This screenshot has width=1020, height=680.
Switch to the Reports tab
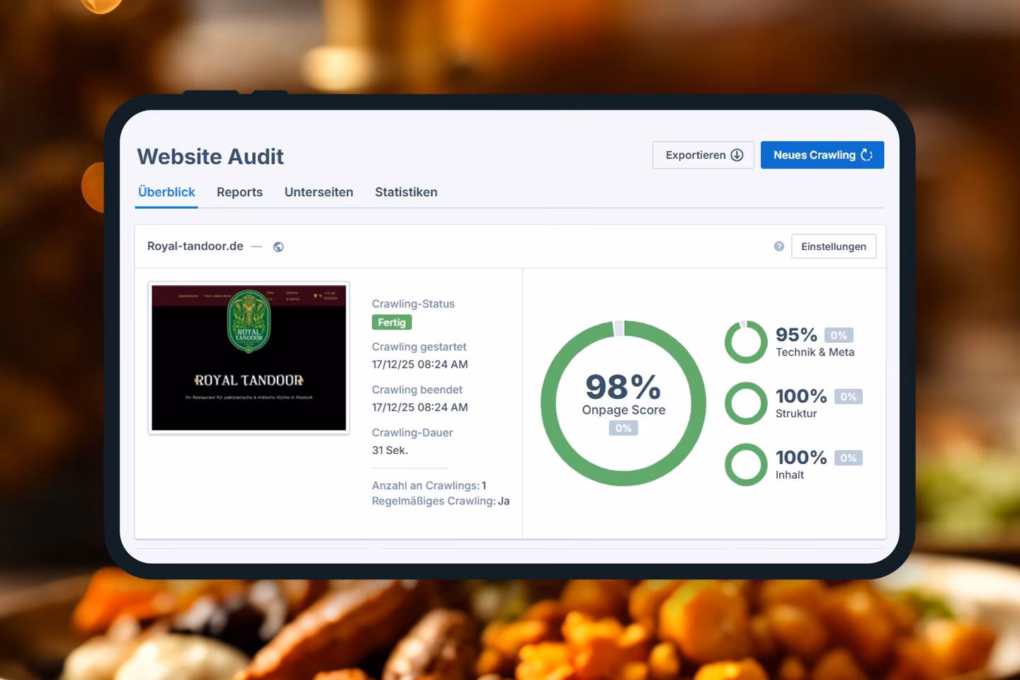click(239, 192)
